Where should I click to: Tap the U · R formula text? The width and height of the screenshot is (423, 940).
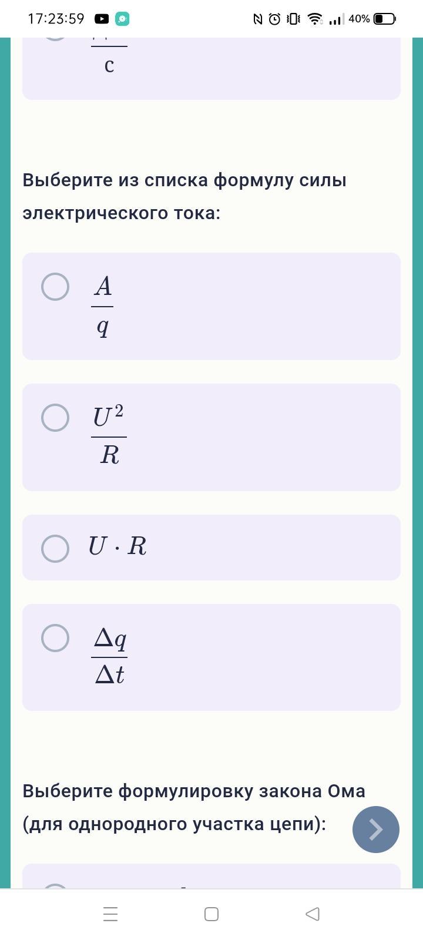click(117, 547)
